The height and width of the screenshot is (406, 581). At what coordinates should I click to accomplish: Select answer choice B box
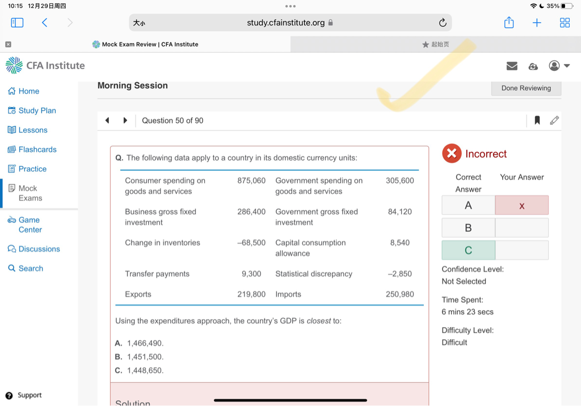tap(468, 228)
